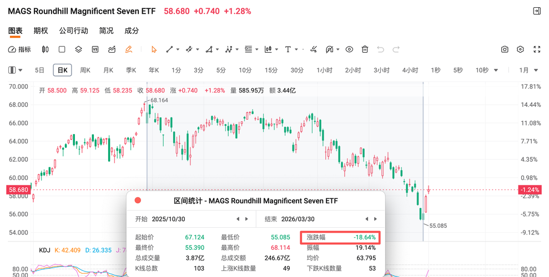Select the 1分 interval

point(176,70)
